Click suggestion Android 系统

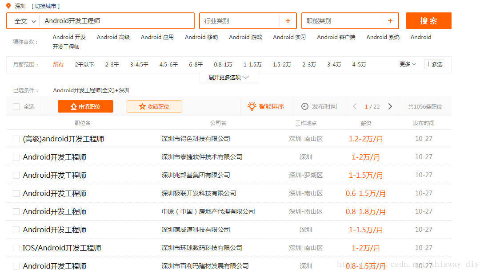383,37
